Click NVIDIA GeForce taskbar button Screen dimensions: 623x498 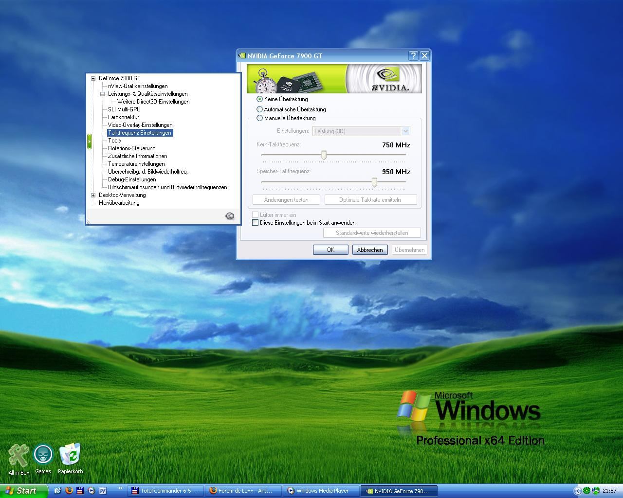(x=399, y=491)
